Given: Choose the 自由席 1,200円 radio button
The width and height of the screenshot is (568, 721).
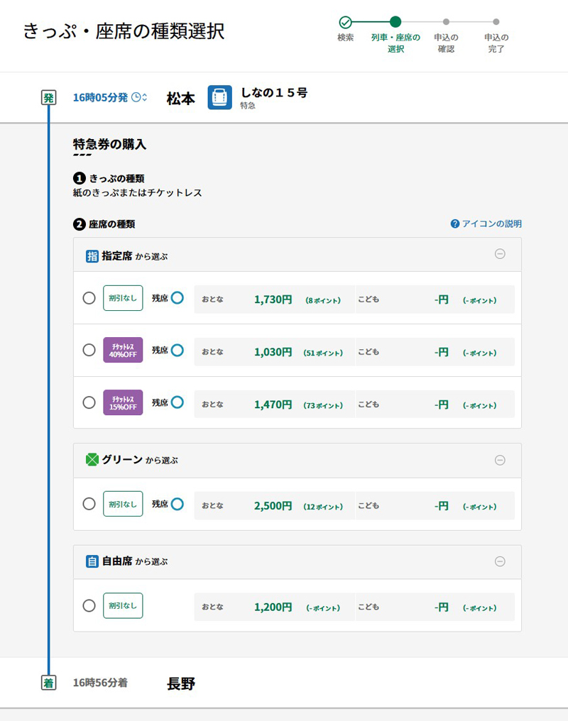Looking at the screenshot, I should (x=89, y=605).
